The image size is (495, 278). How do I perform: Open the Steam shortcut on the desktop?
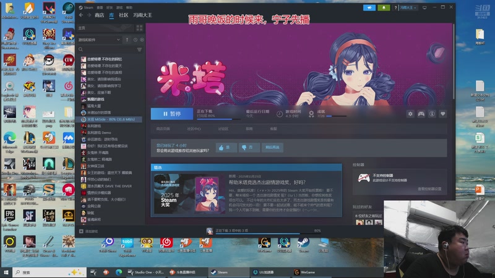click(304, 245)
